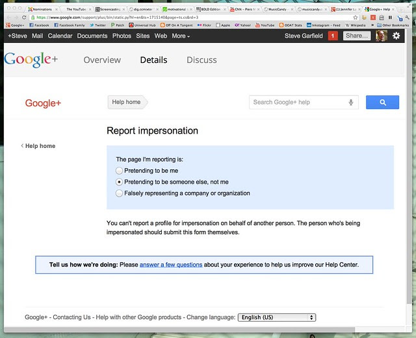Screen dimensions: 416x338
Task: Expand the More menu in Google bar
Action: click(x=181, y=36)
